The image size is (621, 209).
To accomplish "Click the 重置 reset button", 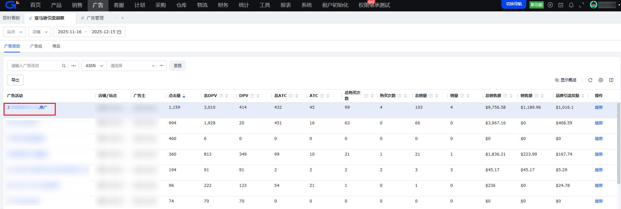I will tap(178, 66).
